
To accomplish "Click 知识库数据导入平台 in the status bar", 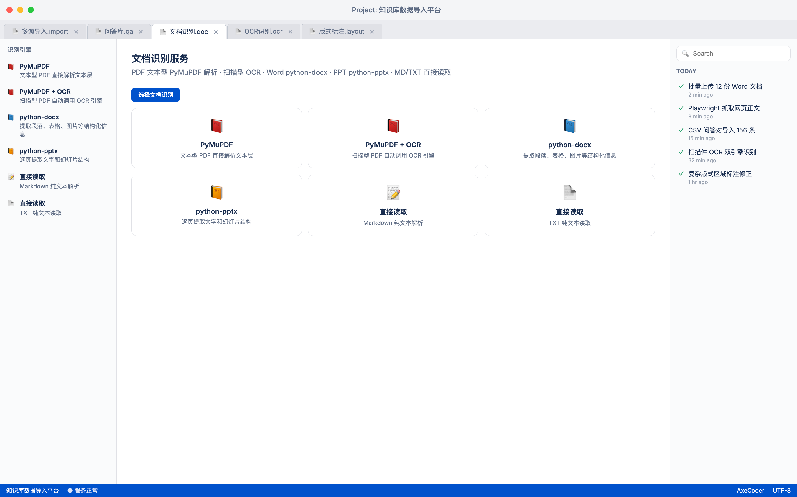I will pos(33,491).
